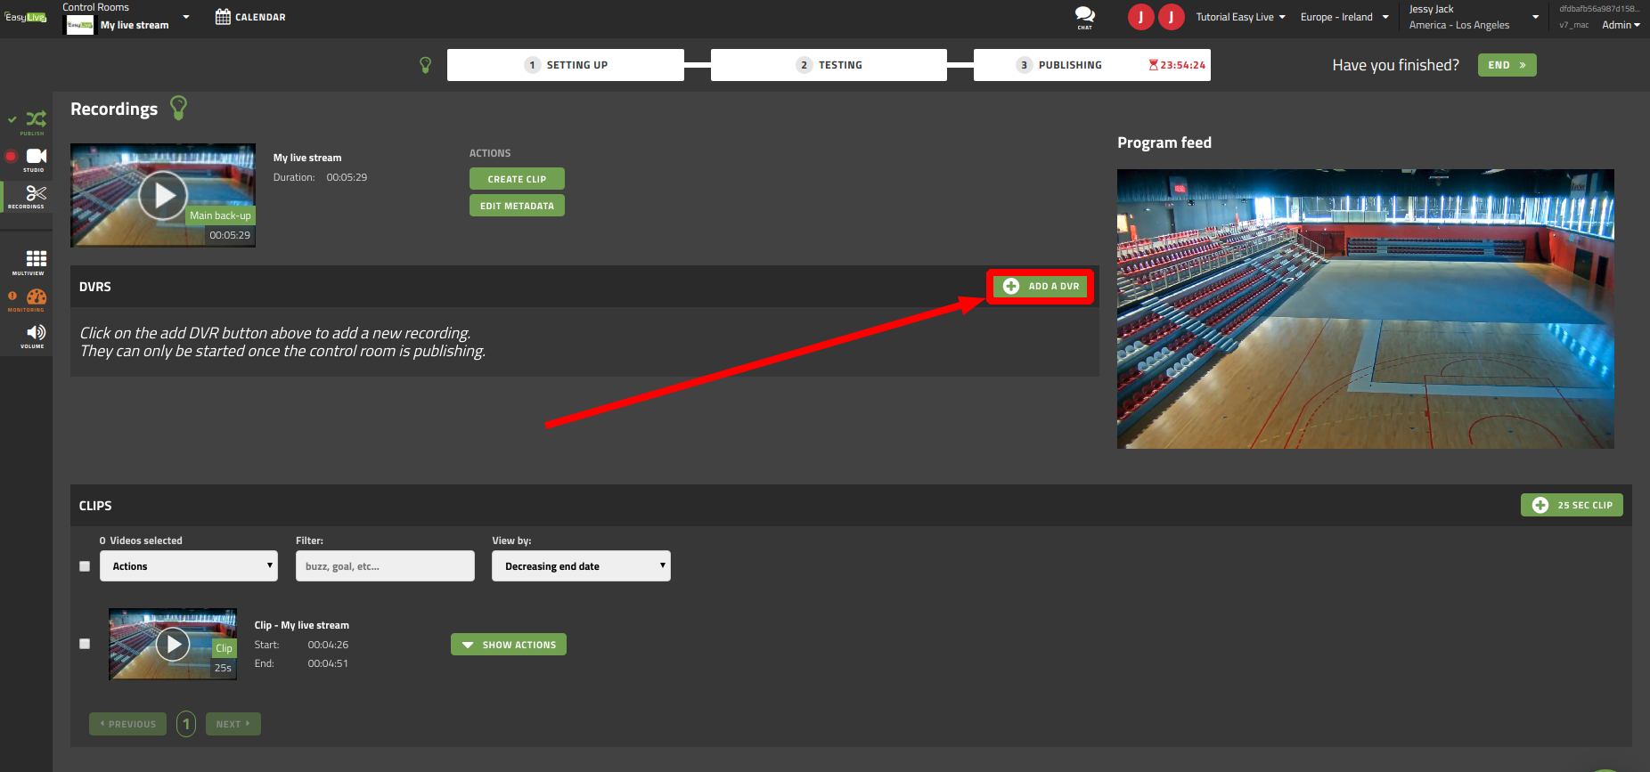Viewport: 1650px width, 772px height.
Task: Go to step 3 Publishing
Action: point(1092,65)
